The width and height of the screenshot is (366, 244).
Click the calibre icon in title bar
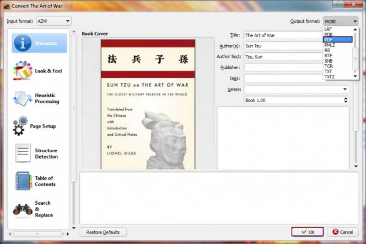point(6,6)
